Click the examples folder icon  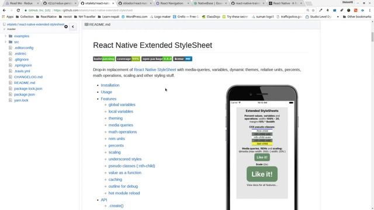11,36
